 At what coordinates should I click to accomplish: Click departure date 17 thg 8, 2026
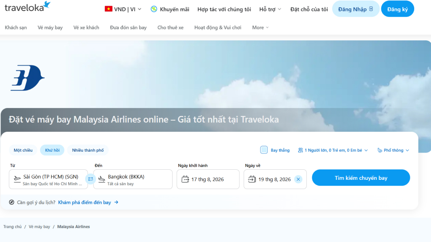(x=208, y=179)
